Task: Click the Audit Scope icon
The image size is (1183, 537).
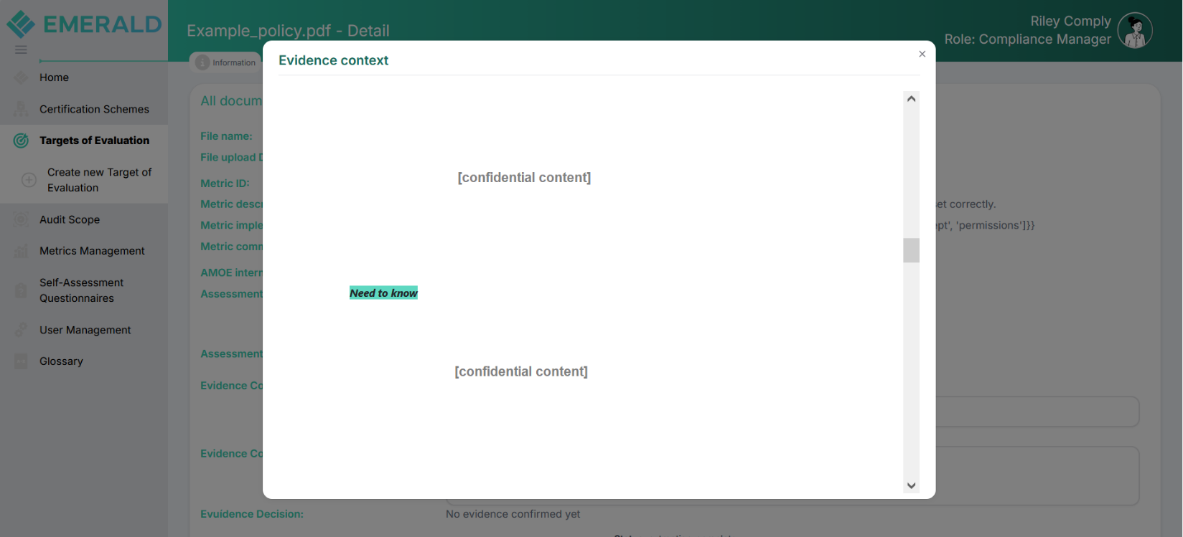Action: pos(22,219)
